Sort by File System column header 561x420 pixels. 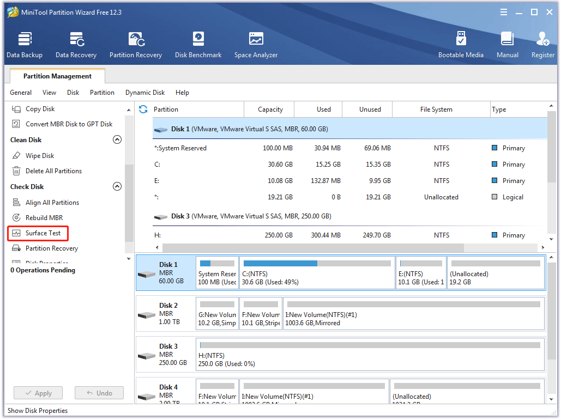point(441,109)
